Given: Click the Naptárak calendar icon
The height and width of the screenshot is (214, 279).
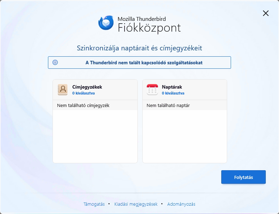Looking at the screenshot, I should (152, 90).
